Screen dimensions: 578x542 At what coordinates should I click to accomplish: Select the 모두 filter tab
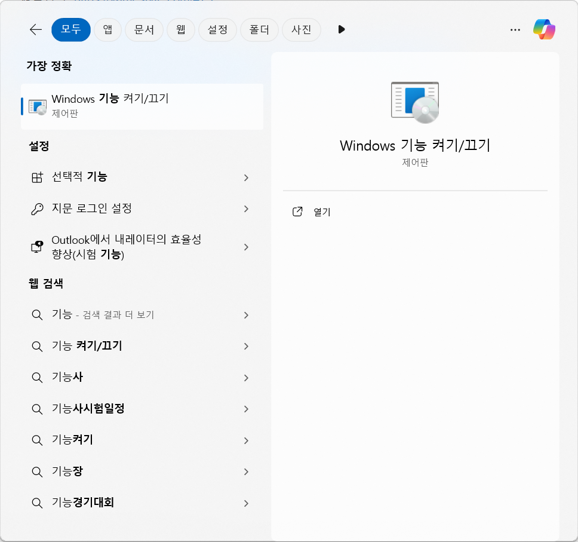[x=71, y=29]
